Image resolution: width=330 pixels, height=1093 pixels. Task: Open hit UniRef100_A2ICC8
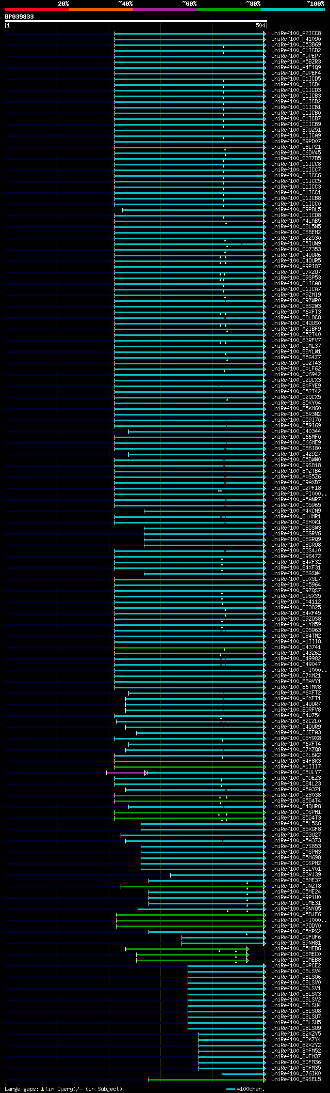(296, 33)
